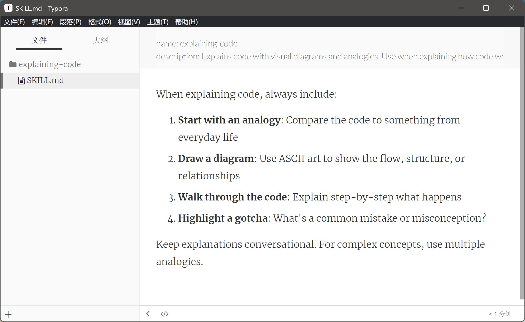Toggle source code mode icon

[165, 314]
